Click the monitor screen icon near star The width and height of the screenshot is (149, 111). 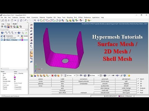[x=125, y=76]
